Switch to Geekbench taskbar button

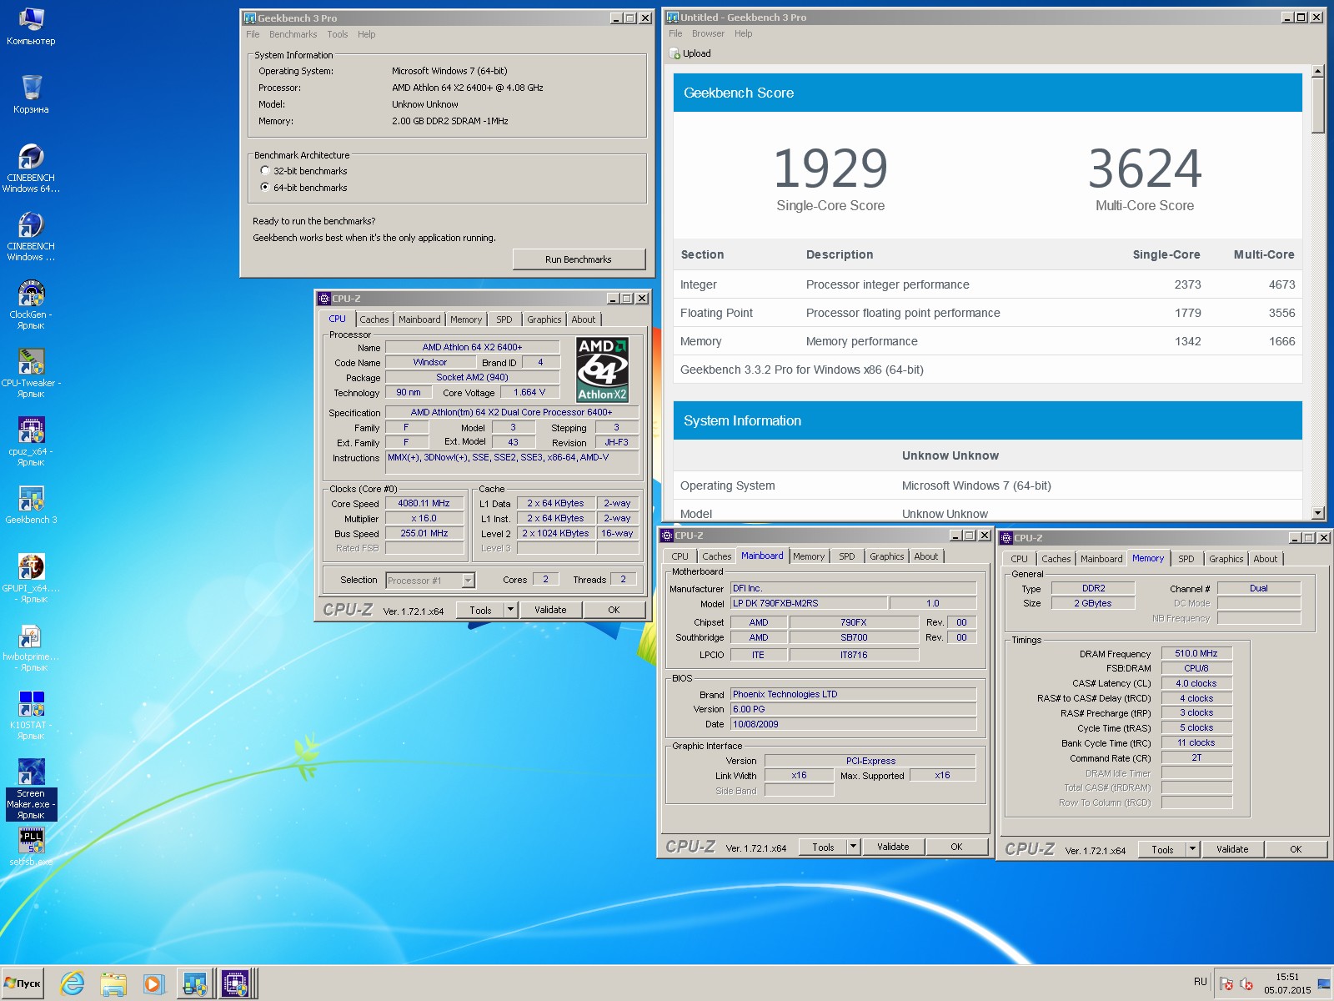pyautogui.click(x=194, y=984)
